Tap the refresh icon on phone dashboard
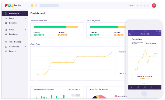This screenshot has height=100, width=165. [x=159, y=34]
